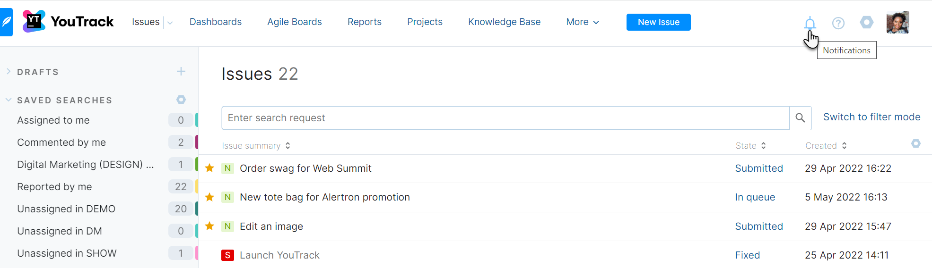Switch to filter mode

871,117
